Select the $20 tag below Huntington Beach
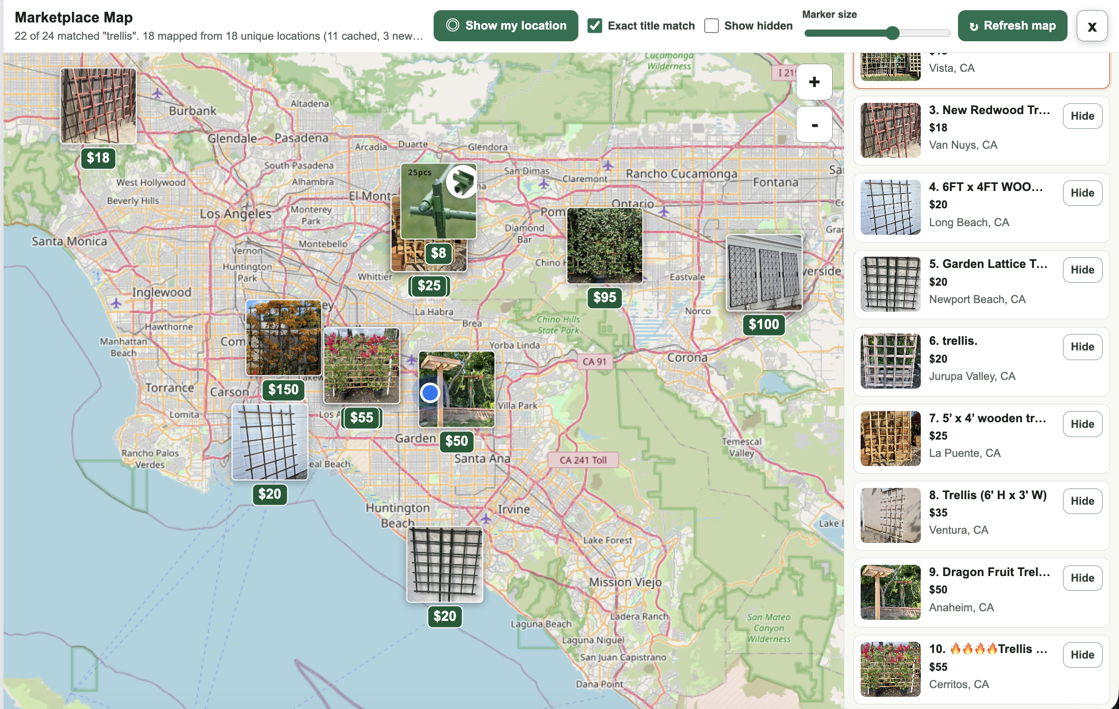 [x=445, y=616]
